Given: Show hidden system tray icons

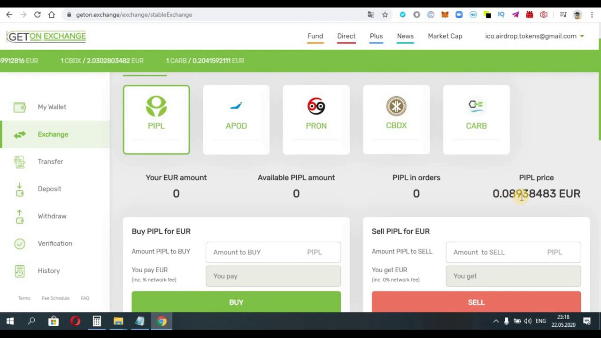Looking at the screenshot, I should coord(496,321).
